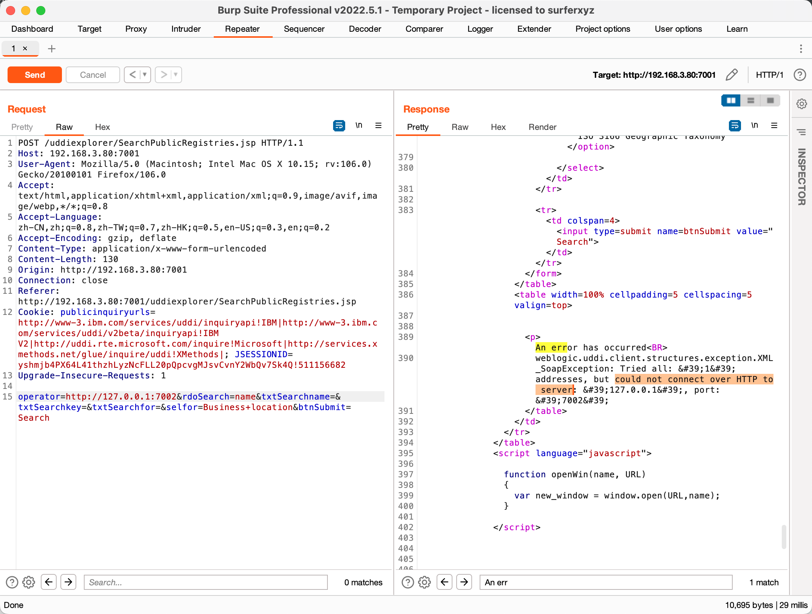
Task: Expand history back dropdown arrow
Action: pos(145,75)
